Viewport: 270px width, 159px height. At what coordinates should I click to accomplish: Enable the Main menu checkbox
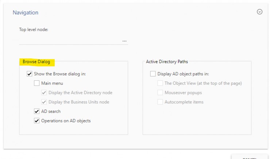tap(37, 83)
